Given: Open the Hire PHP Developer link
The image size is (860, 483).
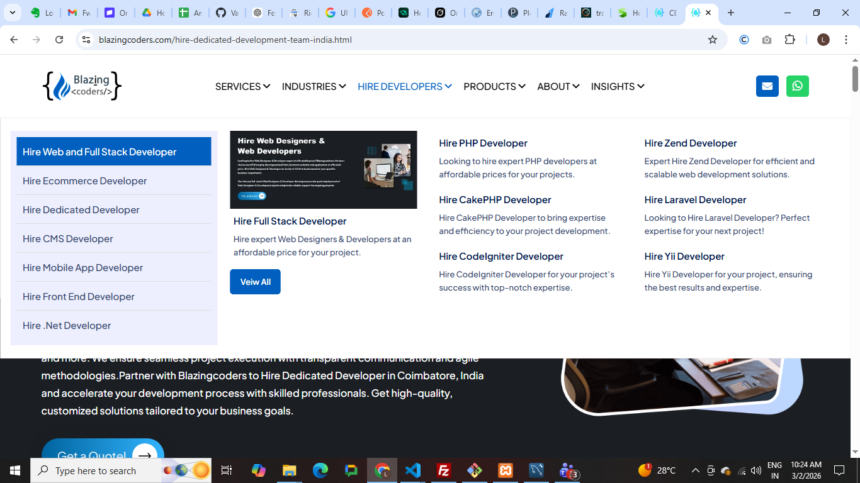Looking at the screenshot, I should [x=483, y=143].
